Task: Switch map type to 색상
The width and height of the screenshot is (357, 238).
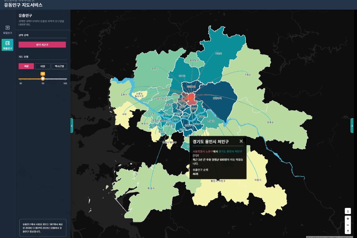Action: tap(26, 66)
